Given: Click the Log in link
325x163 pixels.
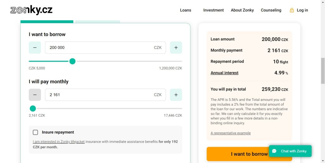Looking at the screenshot, I should [x=302, y=10].
